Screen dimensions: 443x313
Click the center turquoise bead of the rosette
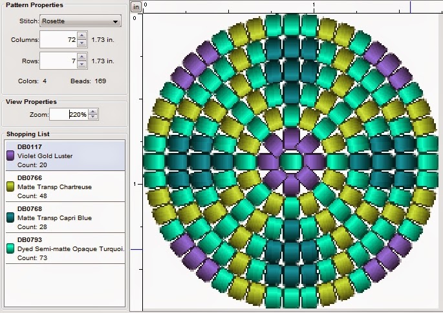[x=291, y=162]
